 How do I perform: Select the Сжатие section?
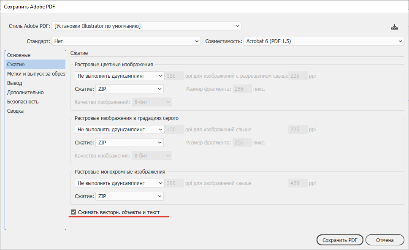pyautogui.click(x=35, y=65)
